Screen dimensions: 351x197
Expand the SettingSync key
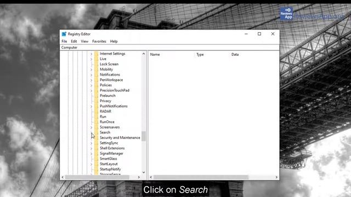(91, 143)
